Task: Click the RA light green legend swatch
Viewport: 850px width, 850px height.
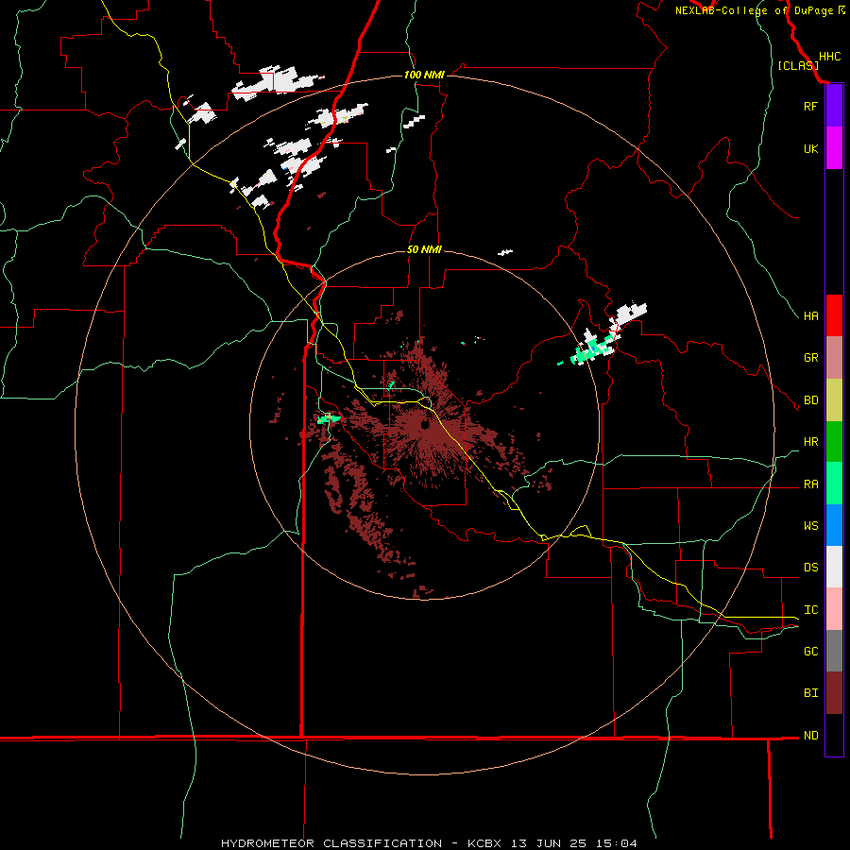Action: click(834, 484)
